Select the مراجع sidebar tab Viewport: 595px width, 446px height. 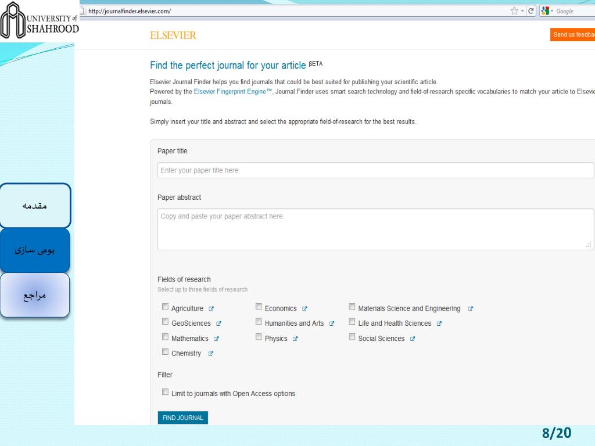click(35, 295)
